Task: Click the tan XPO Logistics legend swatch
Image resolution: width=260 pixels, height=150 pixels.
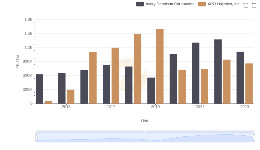Action: coord(202,4)
